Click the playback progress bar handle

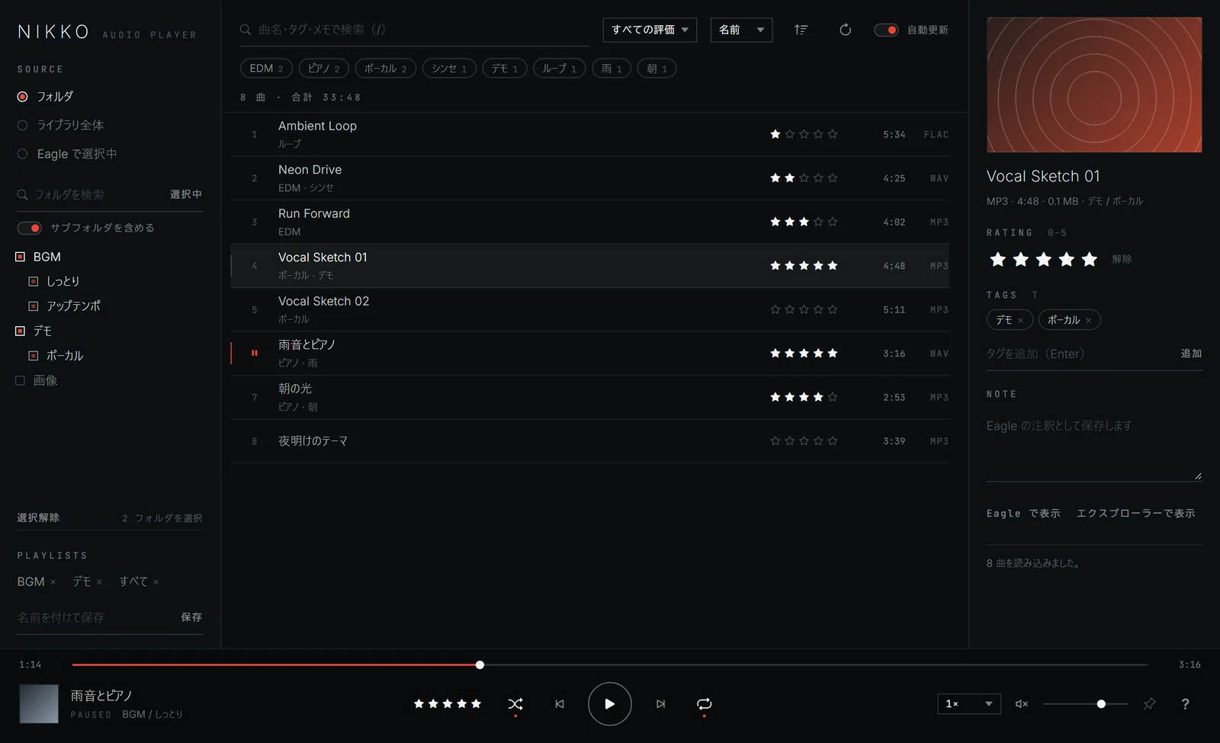pyautogui.click(x=480, y=665)
